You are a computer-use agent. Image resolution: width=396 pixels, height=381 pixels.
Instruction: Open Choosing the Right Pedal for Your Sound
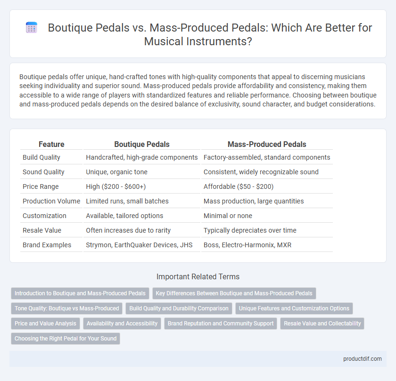pos(66,339)
